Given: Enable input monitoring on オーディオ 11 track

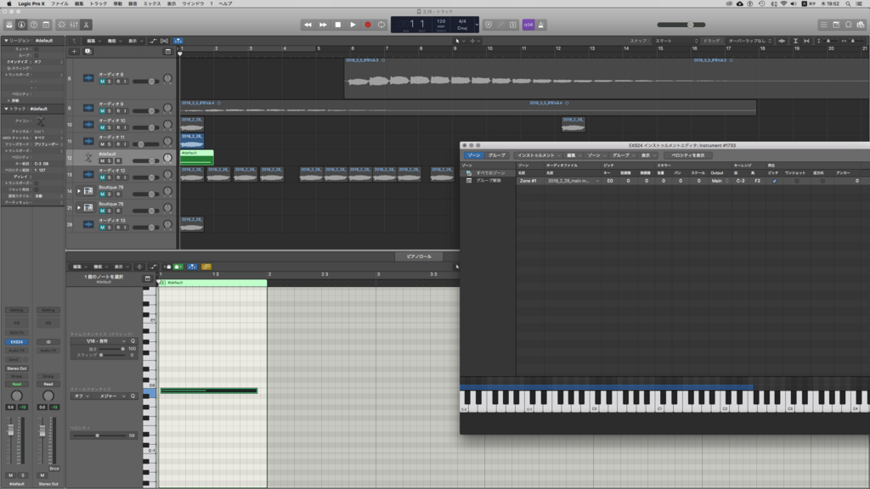Looking at the screenshot, I should 125,144.
